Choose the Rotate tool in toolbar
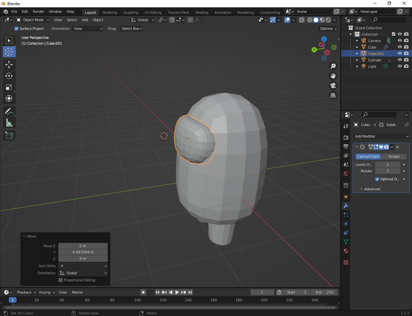Image resolution: width=412 pixels, height=316 pixels. [x=9, y=76]
